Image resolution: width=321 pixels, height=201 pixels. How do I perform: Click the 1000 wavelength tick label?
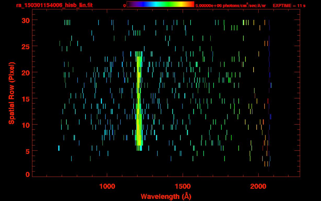107,186
